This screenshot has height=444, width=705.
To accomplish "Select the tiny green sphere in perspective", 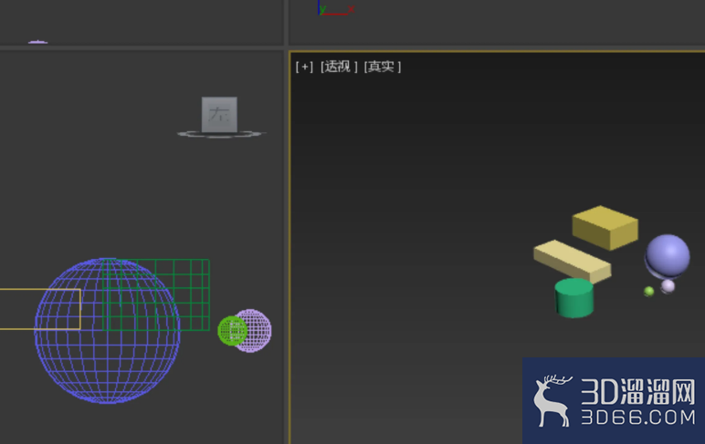I will 648,292.
